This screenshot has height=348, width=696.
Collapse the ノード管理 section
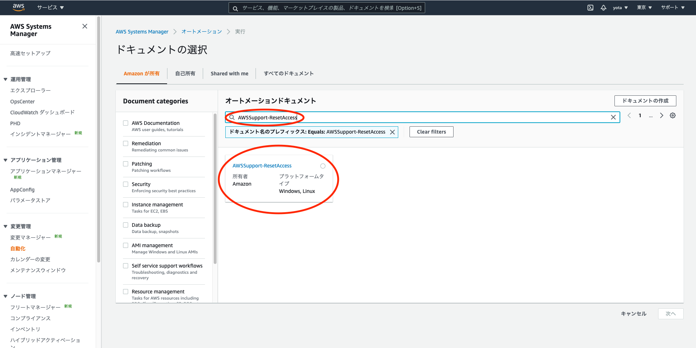point(5,296)
